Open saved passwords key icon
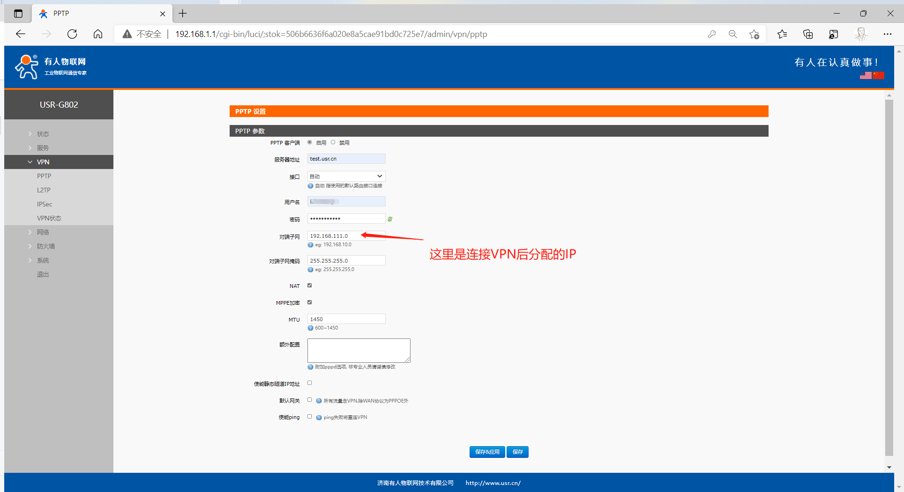The height and width of the screenshot is (492, 904). [712, 34]
